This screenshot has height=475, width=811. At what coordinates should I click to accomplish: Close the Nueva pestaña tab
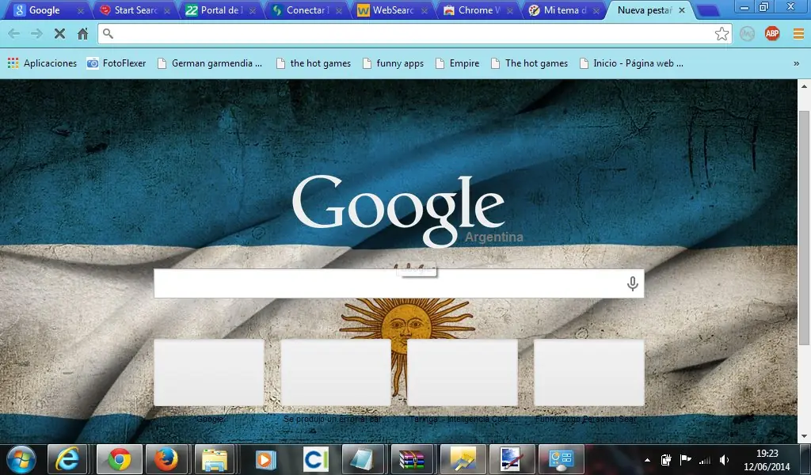(x=682, y=10)
